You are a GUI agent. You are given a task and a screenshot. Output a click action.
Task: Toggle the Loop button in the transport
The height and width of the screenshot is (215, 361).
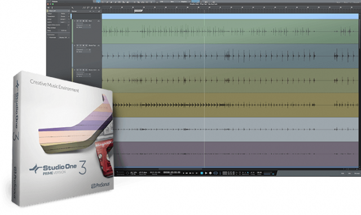tap(215, 173)
